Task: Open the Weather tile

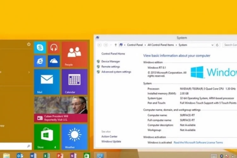Action: 75,137
